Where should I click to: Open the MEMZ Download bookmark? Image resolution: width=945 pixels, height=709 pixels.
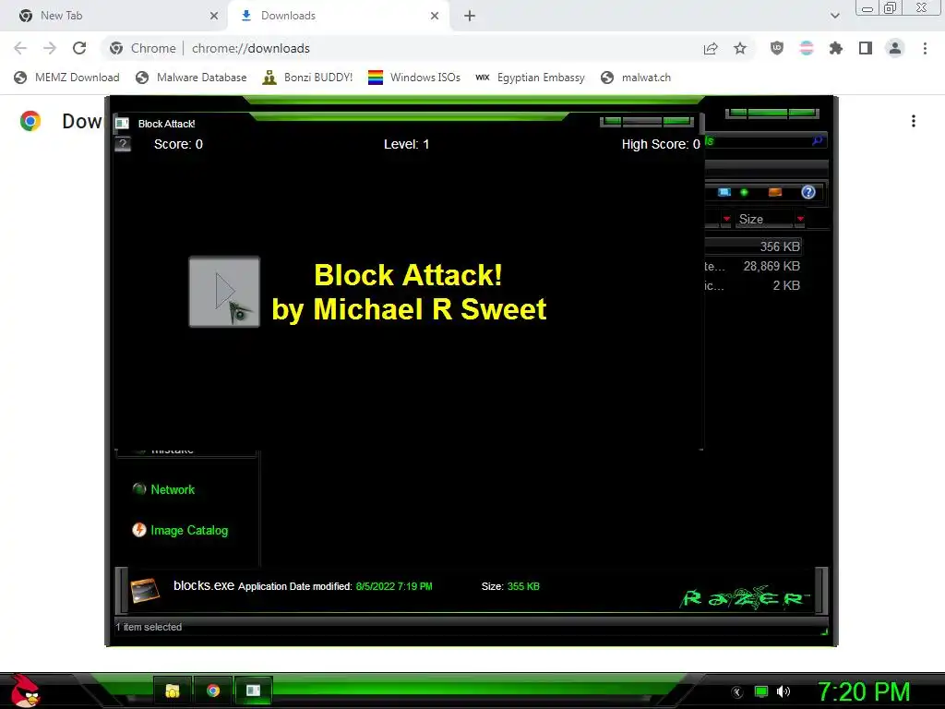(66, 78)
